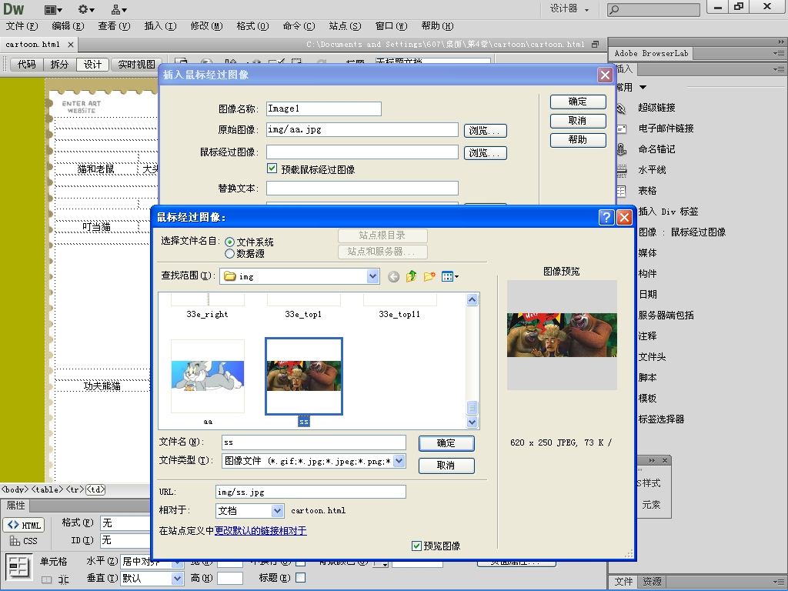Open the 插入 panel options menu icon
Screen dimensions: 788x591
(779, 69)
